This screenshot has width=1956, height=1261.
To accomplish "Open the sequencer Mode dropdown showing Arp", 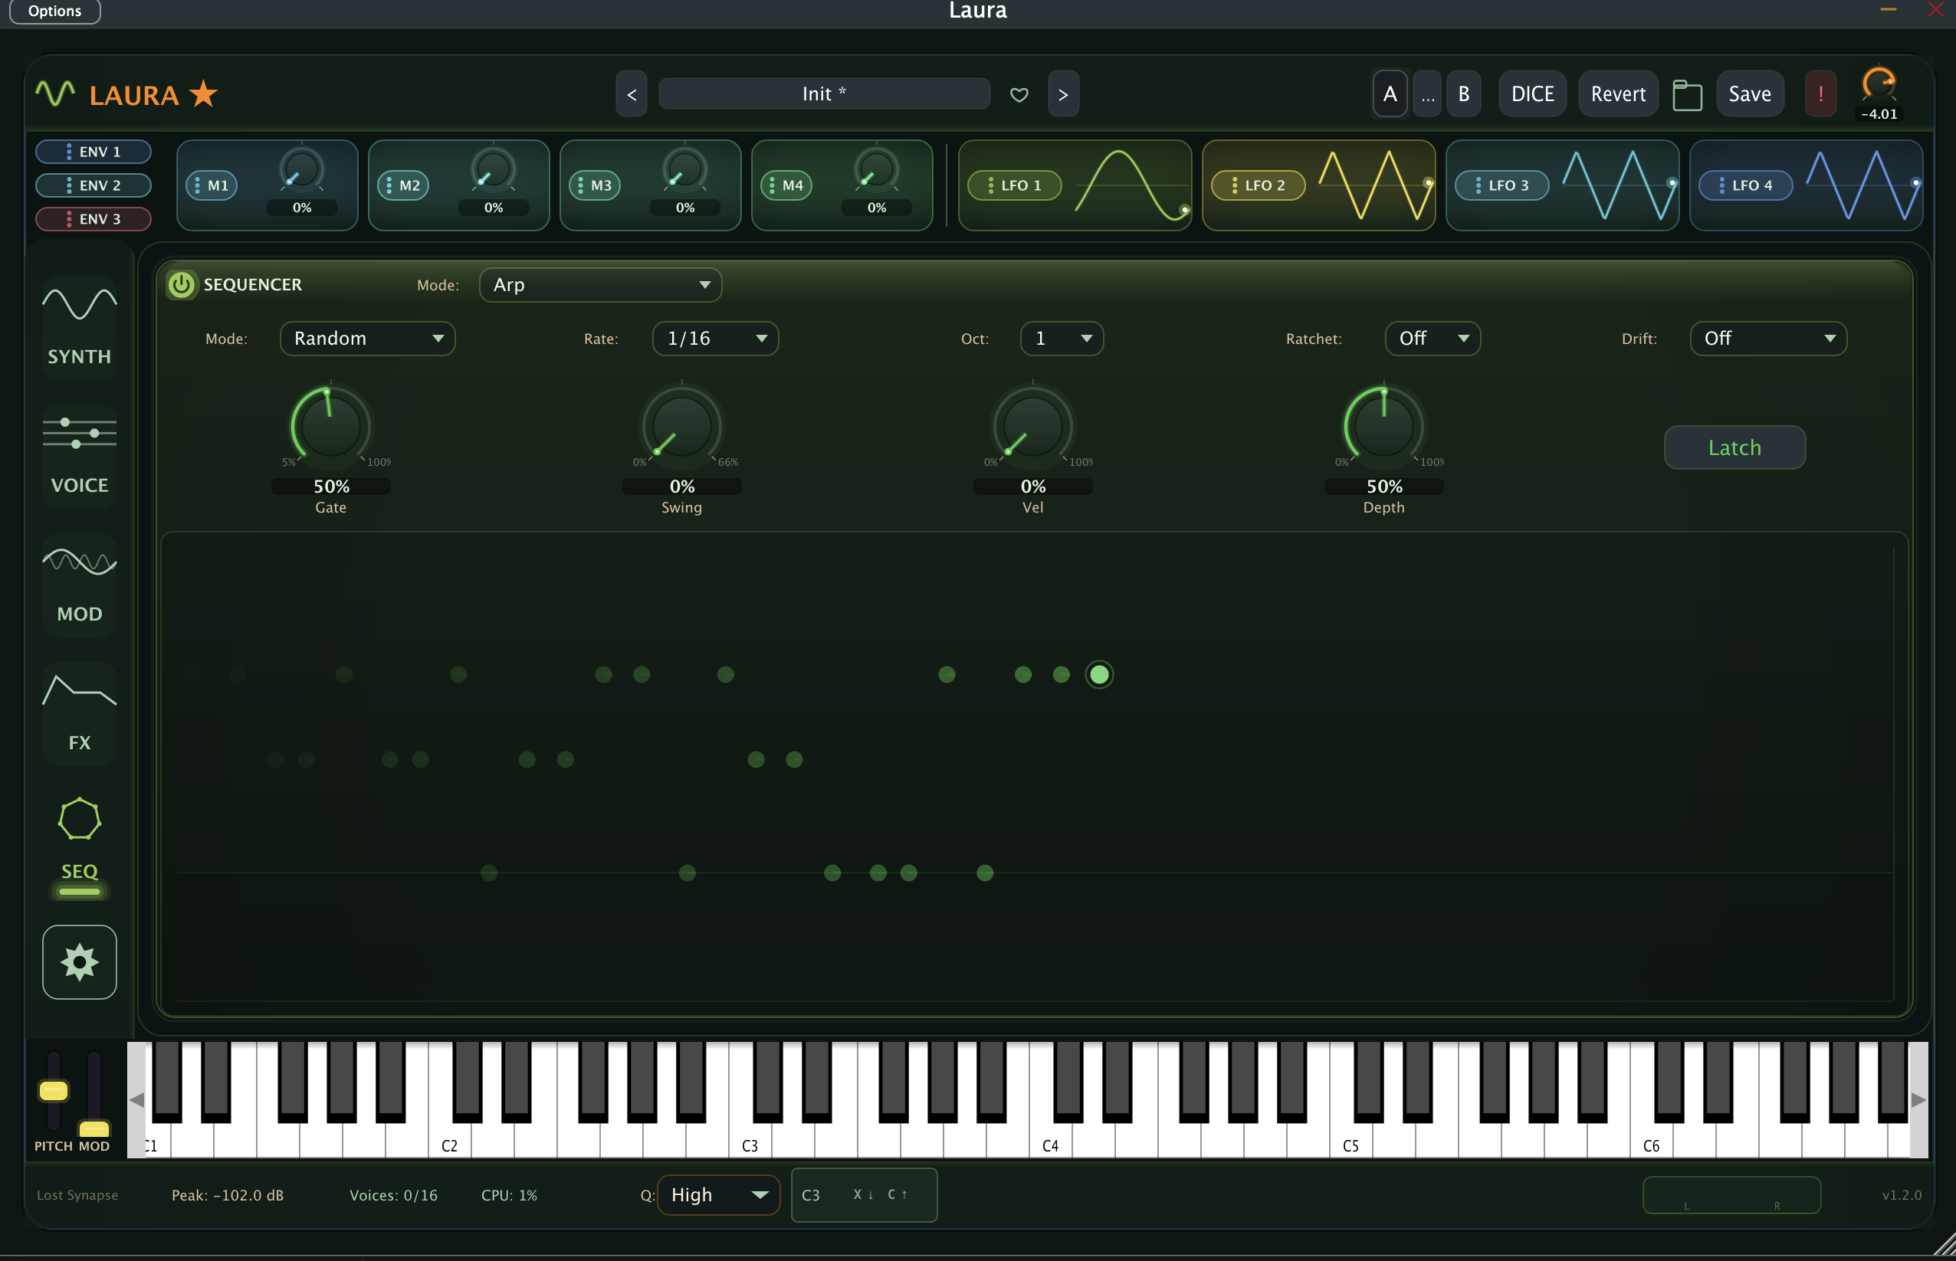I will pyautogui.click(x=600, y=285).
